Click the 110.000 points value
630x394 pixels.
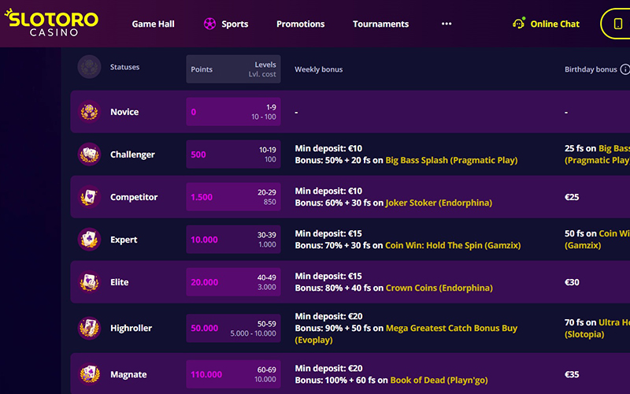(x=206, y=374)
